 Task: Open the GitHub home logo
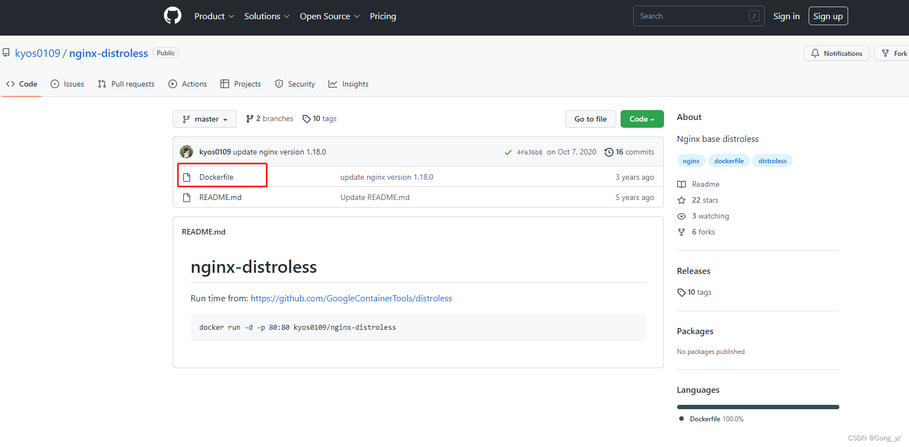(173, 15)
